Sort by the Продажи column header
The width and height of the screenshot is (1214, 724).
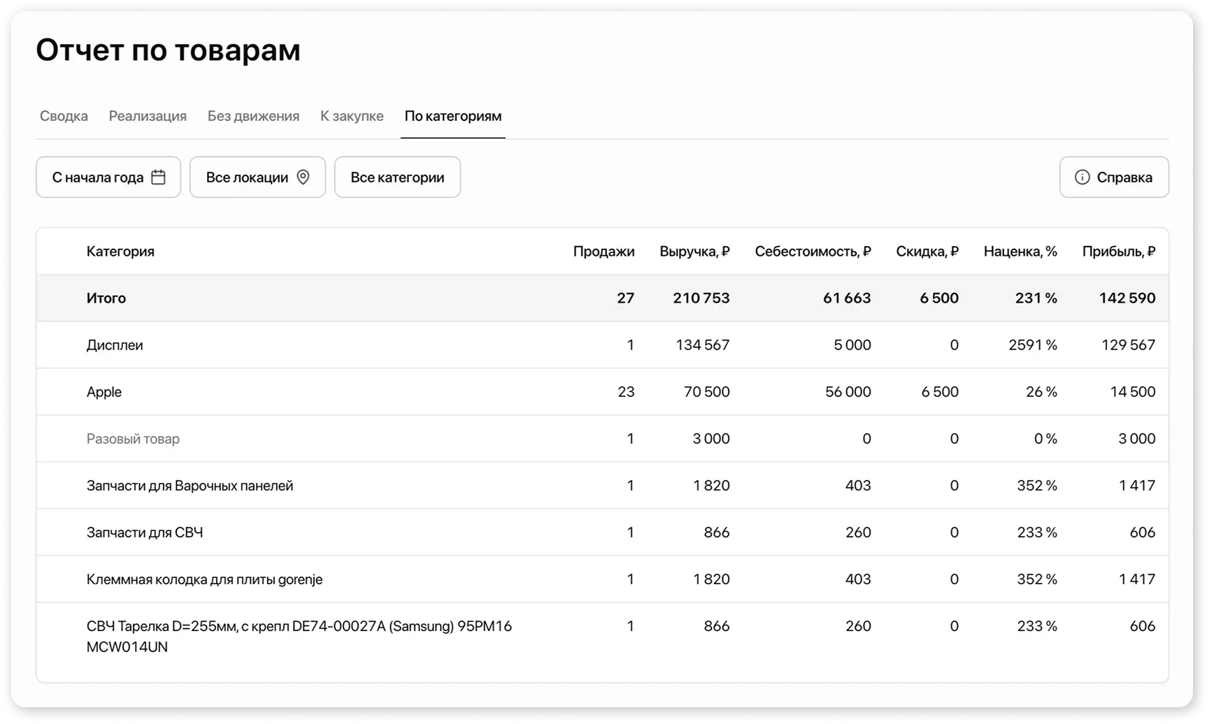pos(604,252)
